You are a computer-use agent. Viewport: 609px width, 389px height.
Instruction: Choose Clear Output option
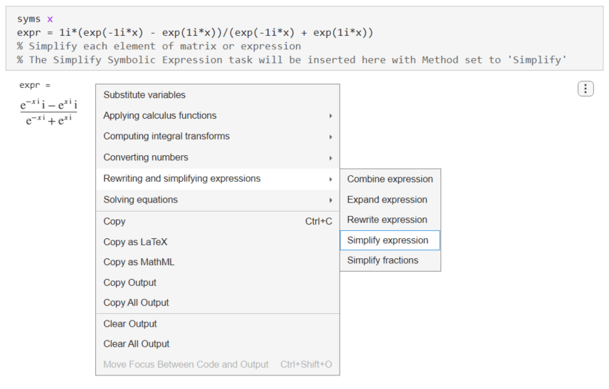click(x=130, y=324)
